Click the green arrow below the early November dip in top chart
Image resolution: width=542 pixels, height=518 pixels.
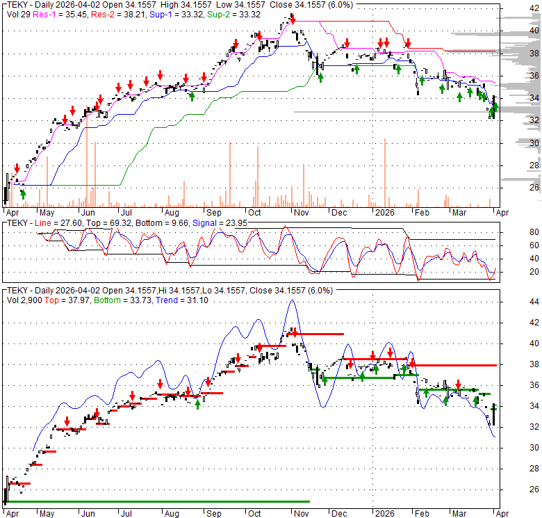[x=320, y=77]
